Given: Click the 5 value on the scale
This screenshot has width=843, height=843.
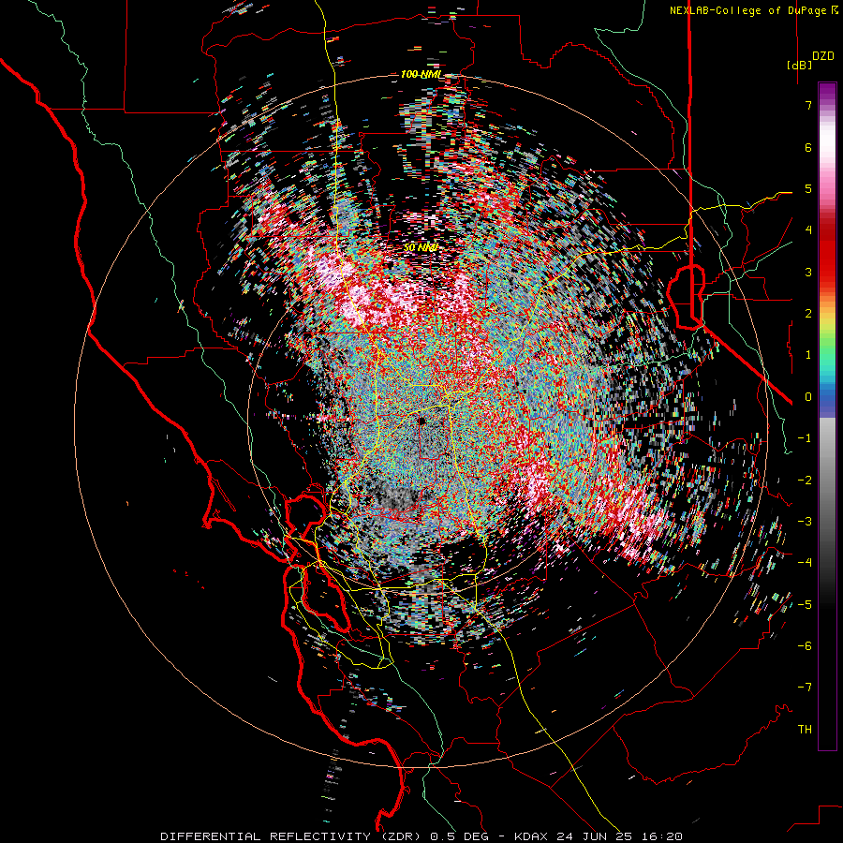Looking at the screenshot, I should [x=808, y=188].
